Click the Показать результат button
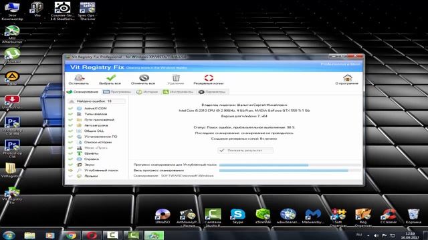The width and height of the screenshot is (428, 240). 245,150
